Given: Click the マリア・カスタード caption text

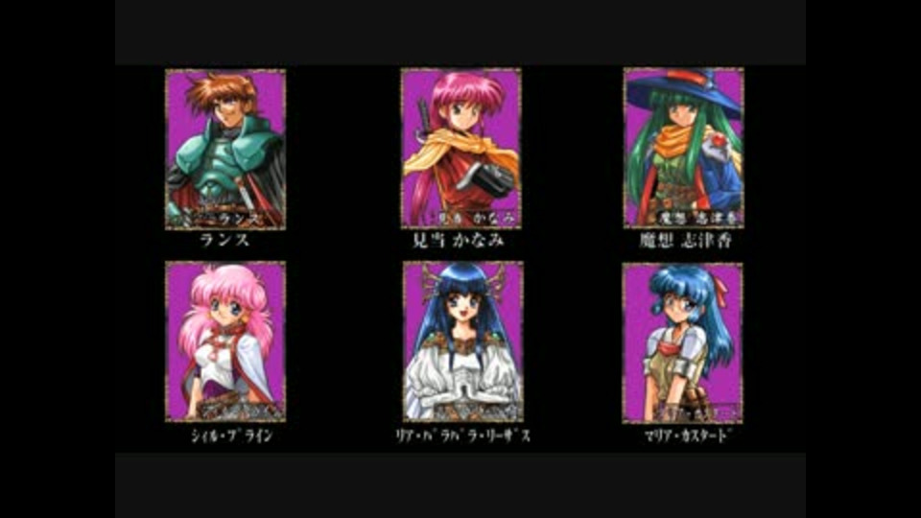Looking at the screenshot, I should tap(685, 436).
